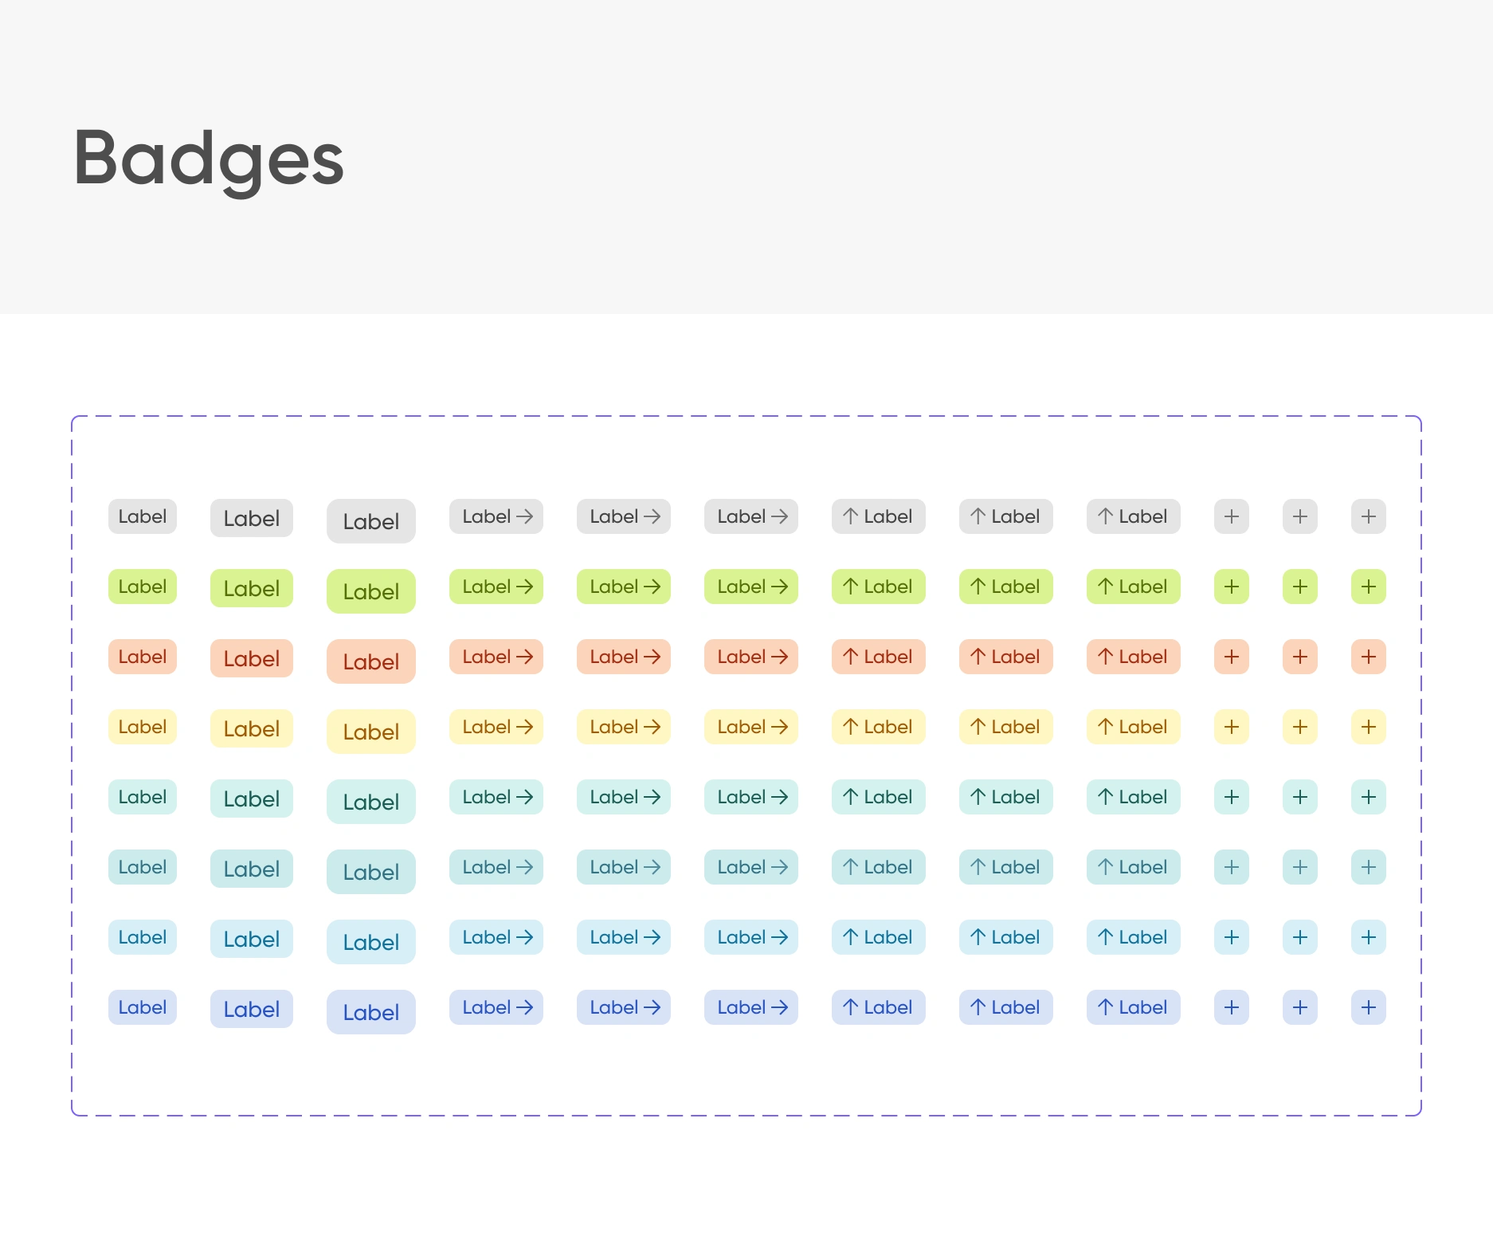Click the largest plain gray Label badge
The image size is (1493, 1240).
[371, 521]
